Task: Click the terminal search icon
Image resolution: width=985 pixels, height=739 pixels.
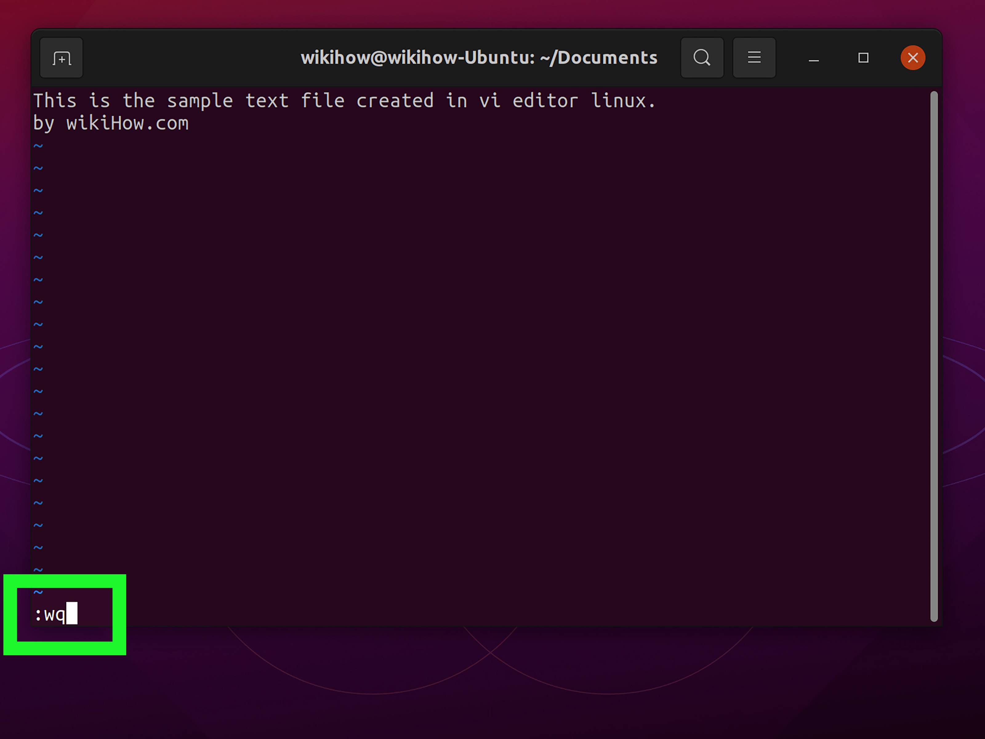Action: click(x=702, y=58)
